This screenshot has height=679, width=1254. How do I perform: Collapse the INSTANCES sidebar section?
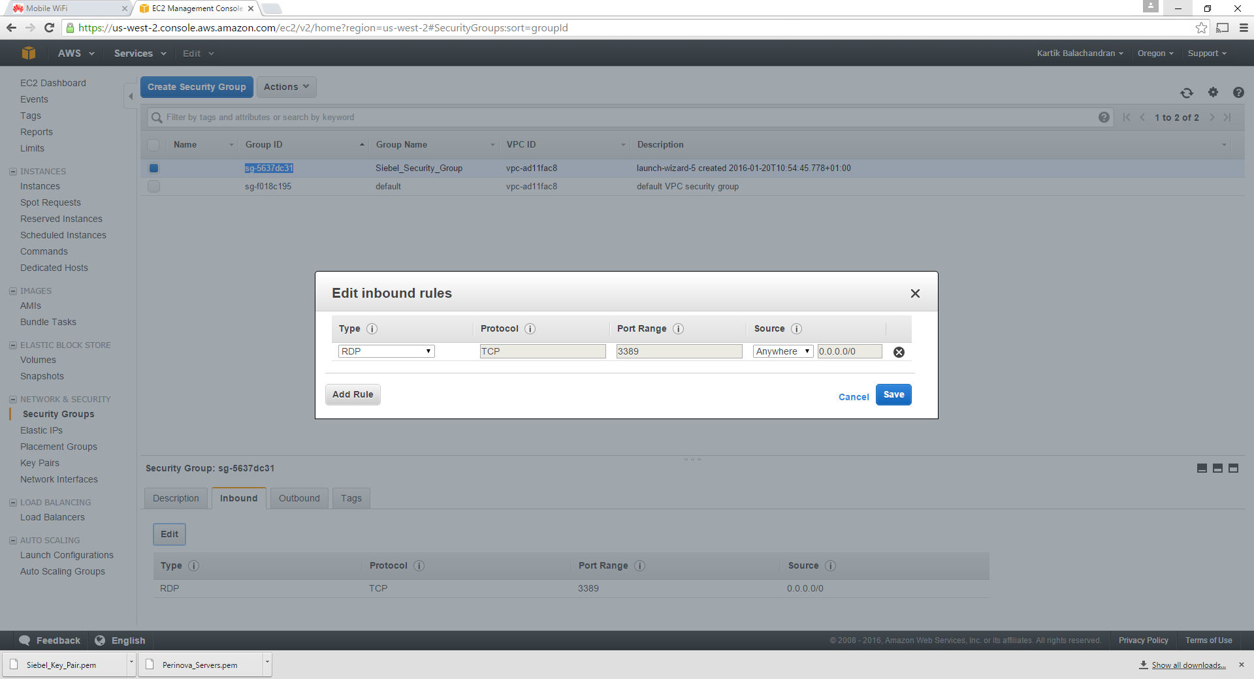pyautogui.click(x=13, y=172)
